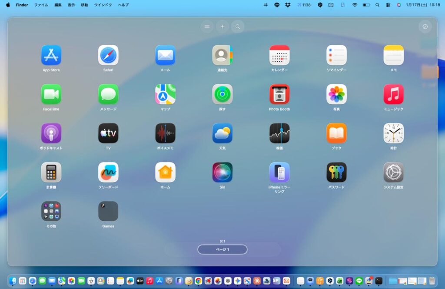Click the plus add button at top
The width and height of the screenshot is (445, 289).
222,27
